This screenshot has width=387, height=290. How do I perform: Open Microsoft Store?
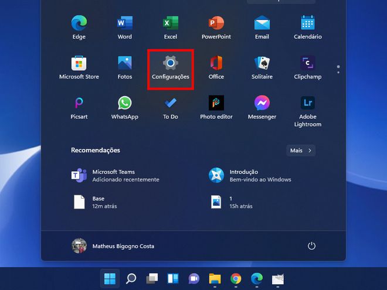[79, 67]
